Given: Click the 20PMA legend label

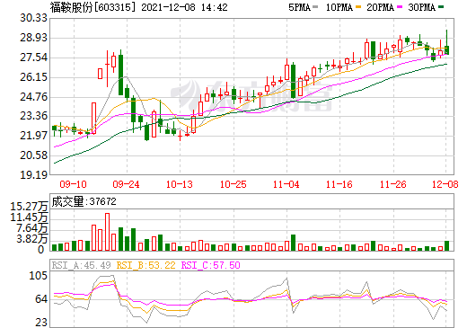Looking at the screenshot, I should (x=380, y=7).
